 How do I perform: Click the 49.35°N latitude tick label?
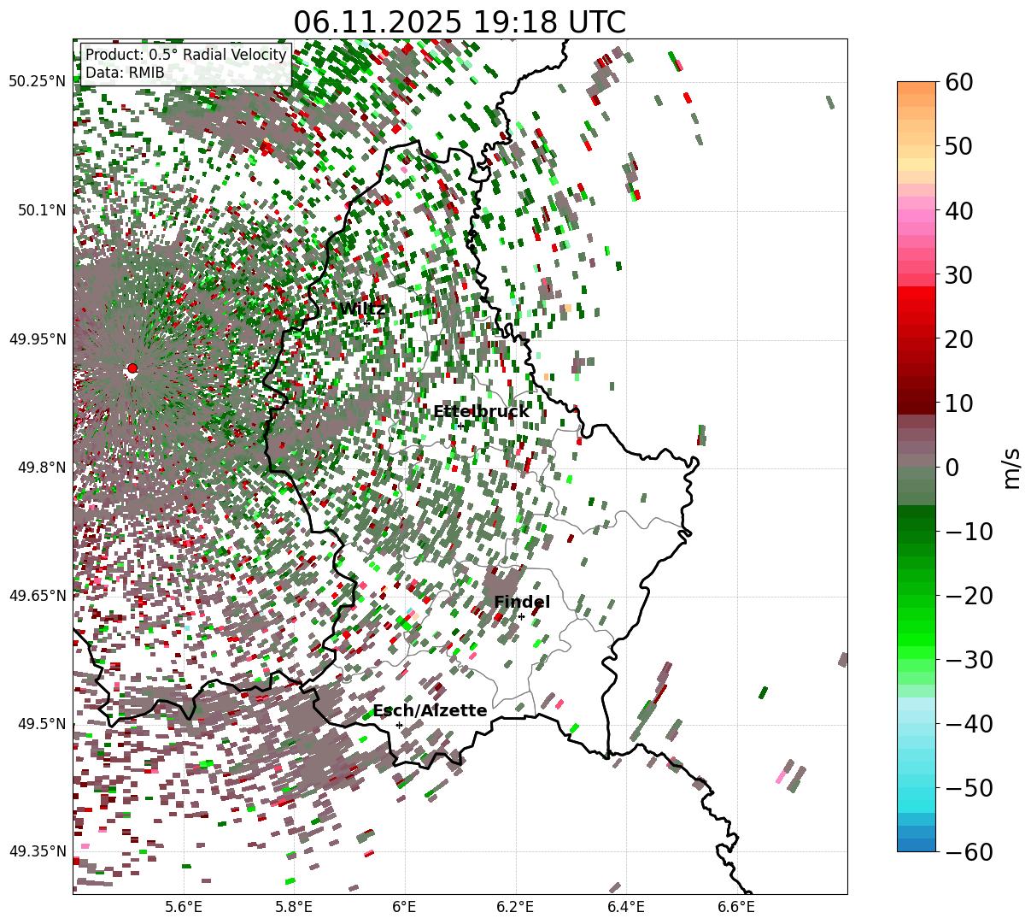[37, 851]
